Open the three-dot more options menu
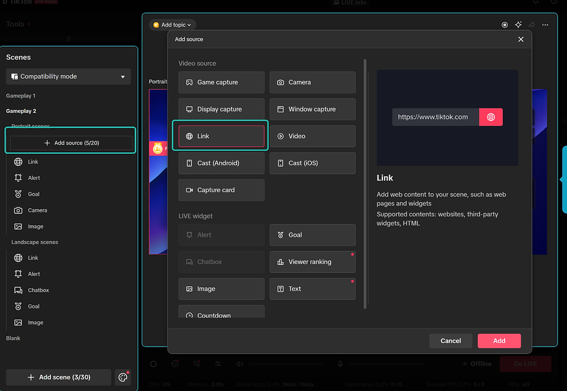The height and width of the screenshot is (391, 567). [545, 25]
